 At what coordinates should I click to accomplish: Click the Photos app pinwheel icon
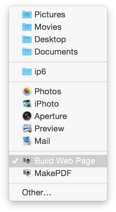tap(27, 91)
